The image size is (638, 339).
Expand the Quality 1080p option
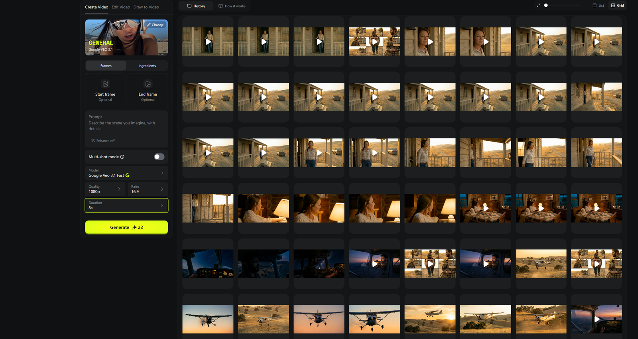[105, 189]
